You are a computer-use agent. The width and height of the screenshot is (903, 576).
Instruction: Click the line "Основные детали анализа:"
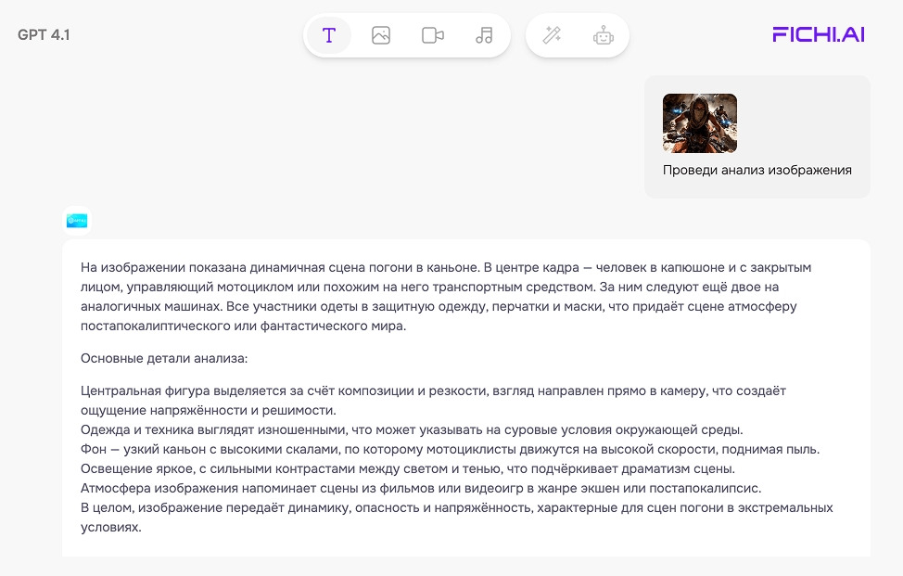164,358
